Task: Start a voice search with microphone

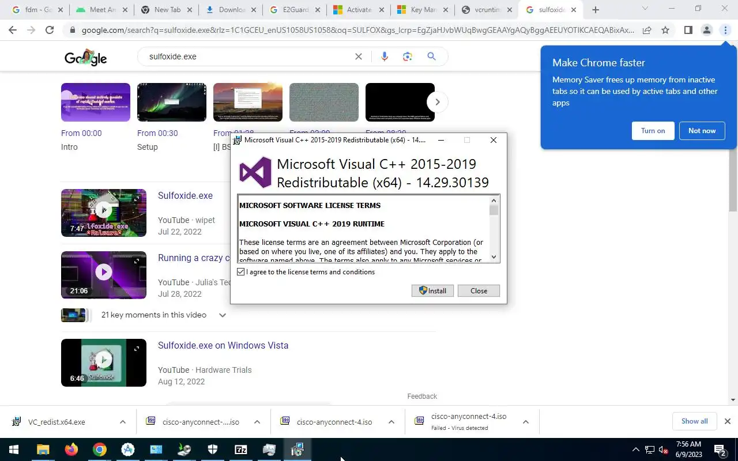Action: pyautogui.click(x=385, y=56)
